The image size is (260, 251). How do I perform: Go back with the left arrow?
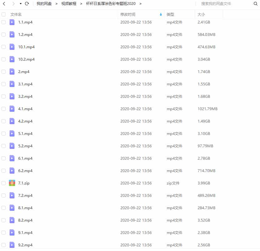click(x=4, y=4)
